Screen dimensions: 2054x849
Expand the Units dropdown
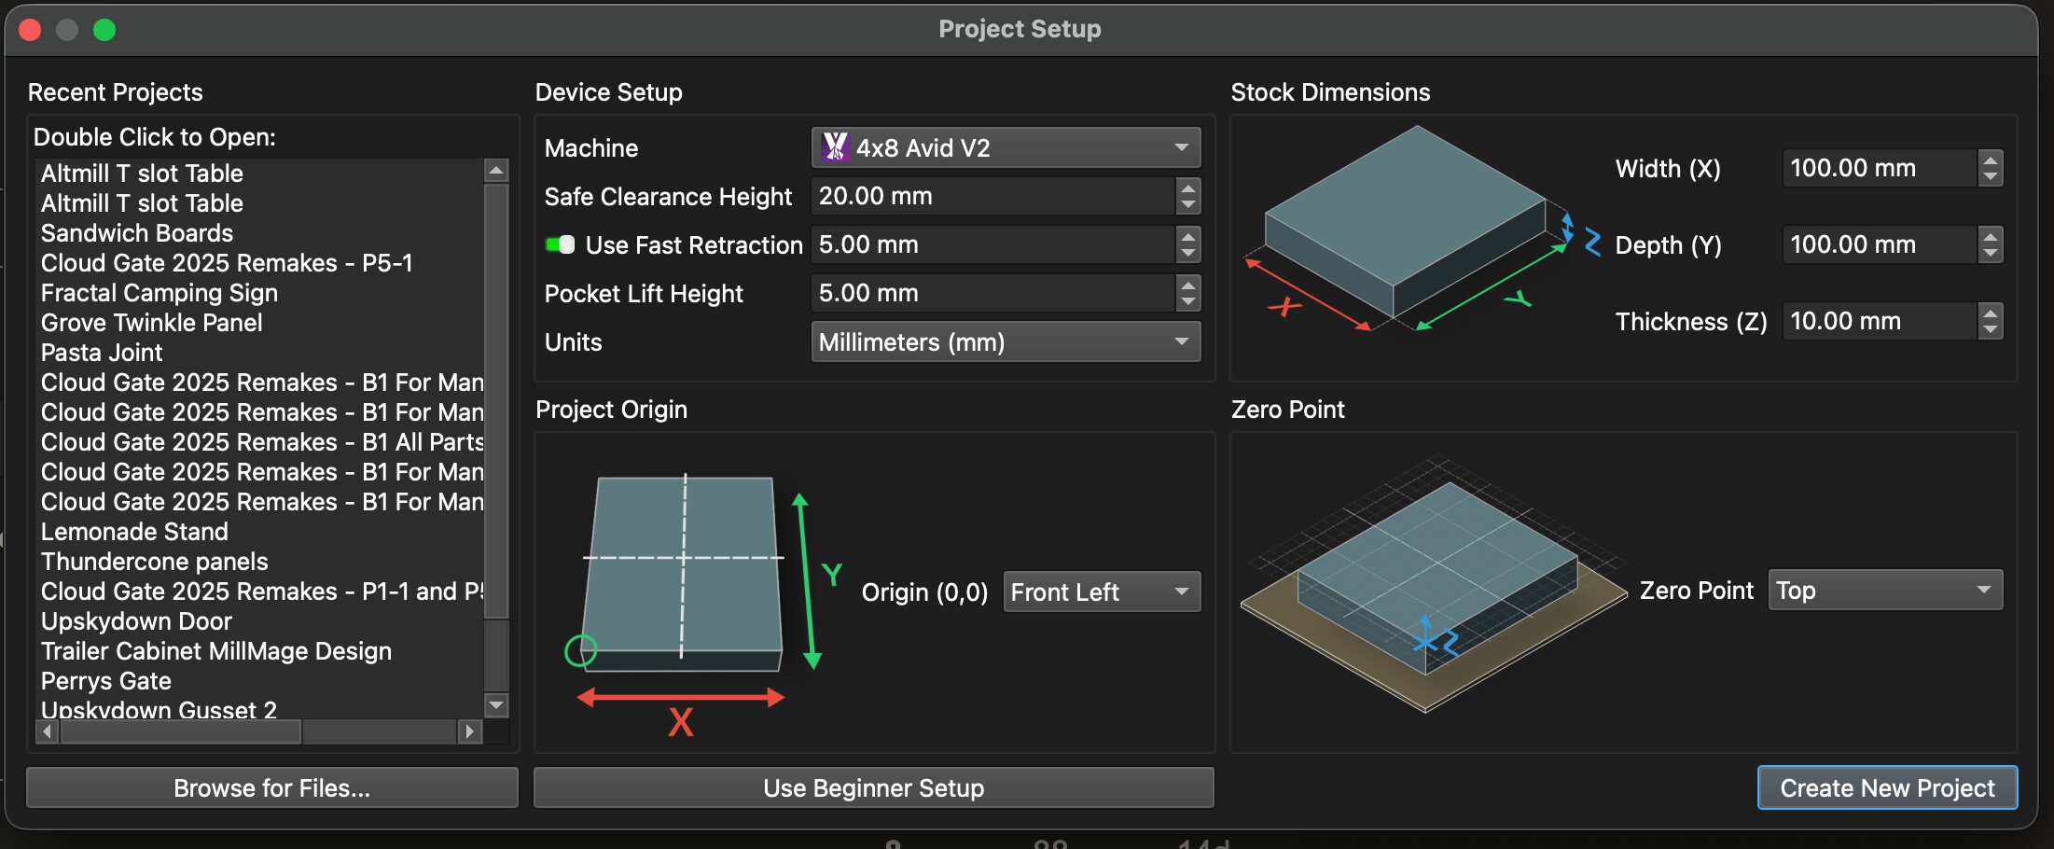click(1006, 342)
